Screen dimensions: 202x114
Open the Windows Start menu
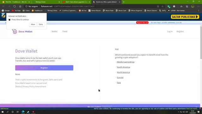[x=3, y=112]
